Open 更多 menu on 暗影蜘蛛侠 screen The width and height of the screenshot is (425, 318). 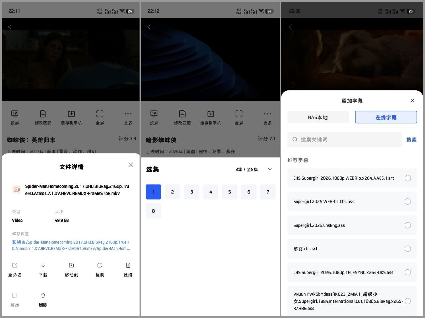pos(267,114)
